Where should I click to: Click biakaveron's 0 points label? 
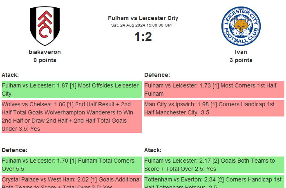pos(45,60)
